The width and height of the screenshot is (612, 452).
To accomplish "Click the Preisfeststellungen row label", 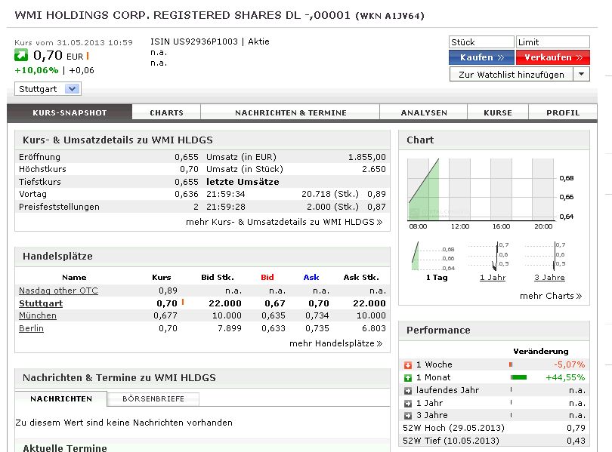I will tap(59, 207).
